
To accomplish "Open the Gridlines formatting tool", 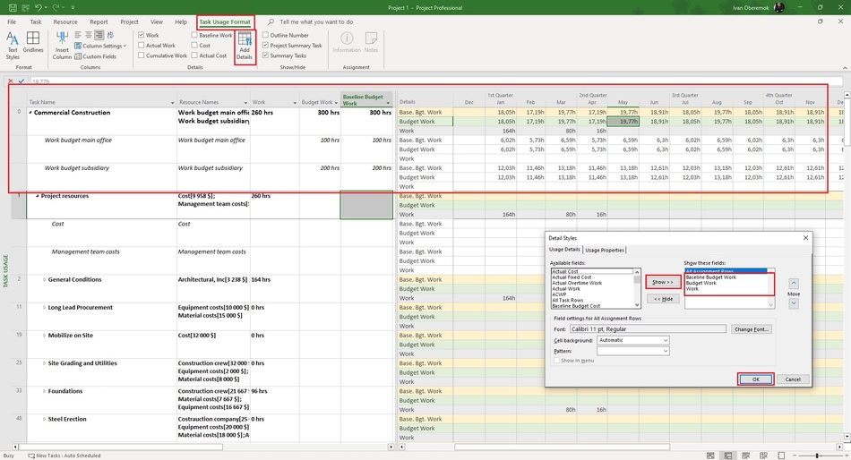I will point(33,42).
